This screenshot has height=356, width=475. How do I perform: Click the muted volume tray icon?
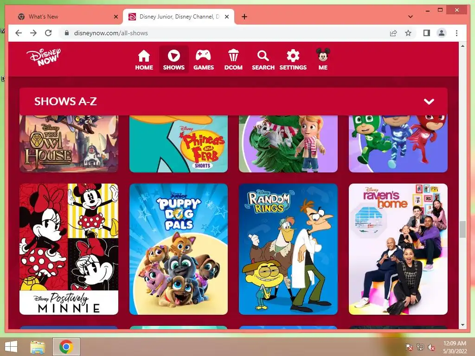(x=431, y=347)
